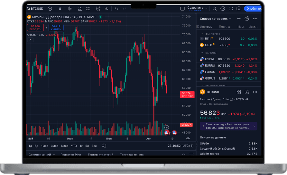The image size is (287, 175).
Task: Select the GBPUSD currency row
Action: pyautogui.click(x=229, y=79)
